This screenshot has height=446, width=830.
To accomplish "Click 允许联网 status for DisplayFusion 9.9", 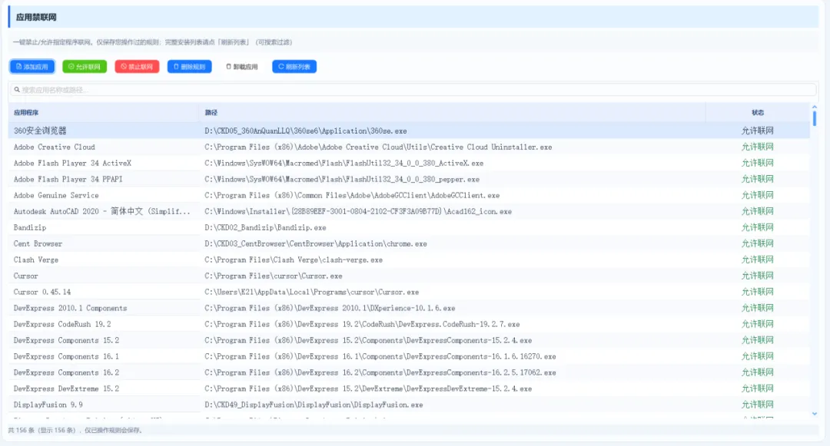I will (x=758, y=405).
